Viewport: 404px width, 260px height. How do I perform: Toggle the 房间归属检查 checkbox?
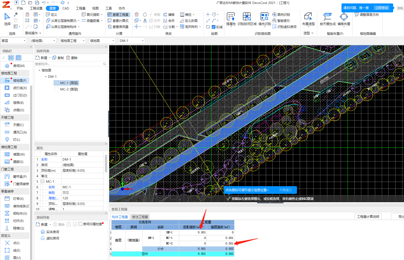(x=81, y=224)
